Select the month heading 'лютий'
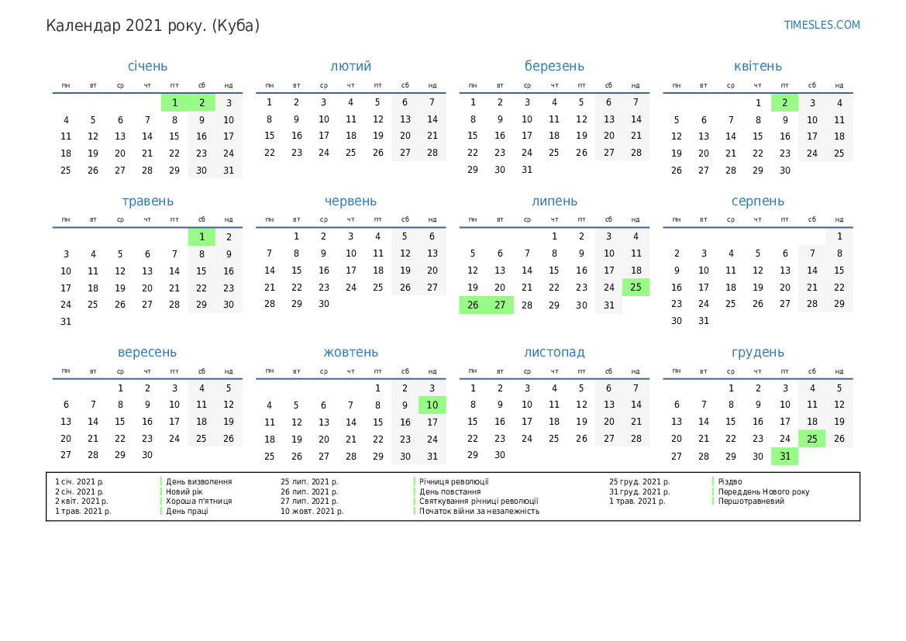Image resolution: width=906 pixels, height=641 pixels. [x=351, y=66]
